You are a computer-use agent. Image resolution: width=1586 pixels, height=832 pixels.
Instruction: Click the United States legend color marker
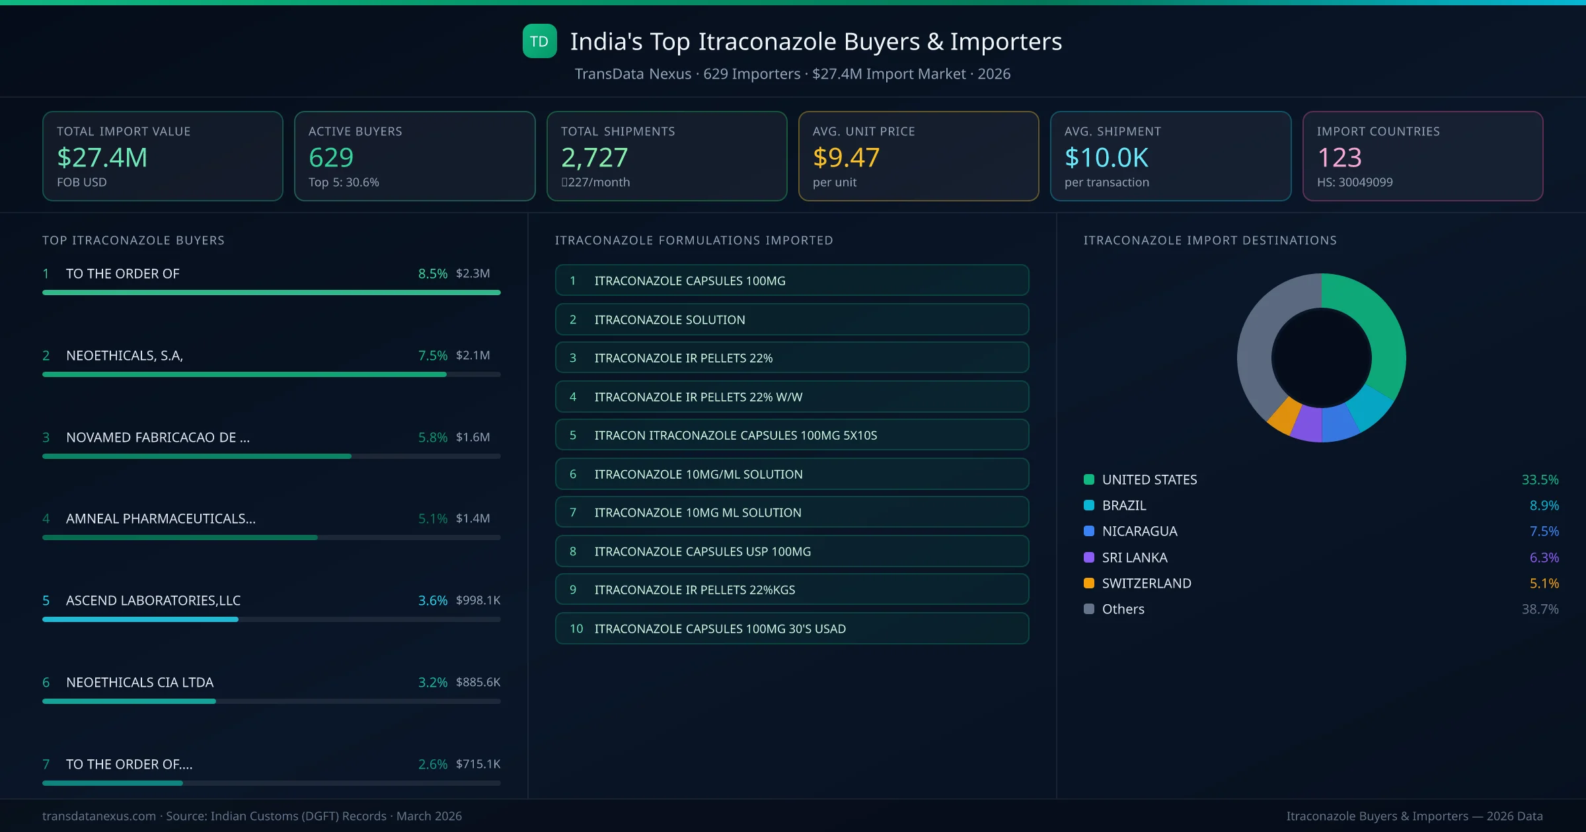(x=1088, y=479)
